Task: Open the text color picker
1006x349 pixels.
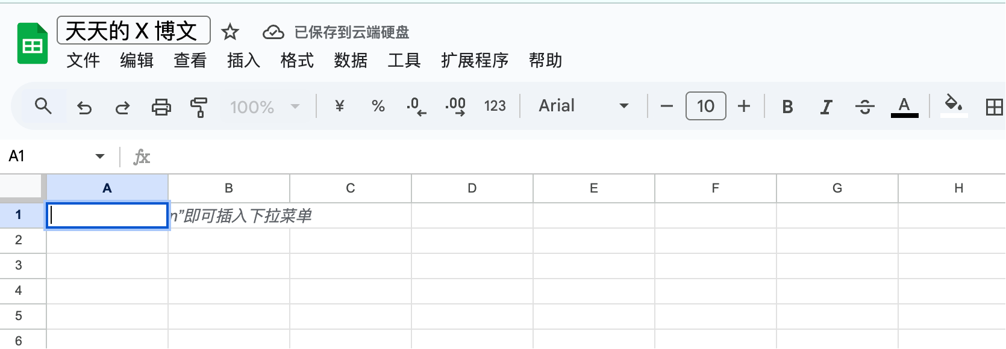Action: (x=904, y=107)
